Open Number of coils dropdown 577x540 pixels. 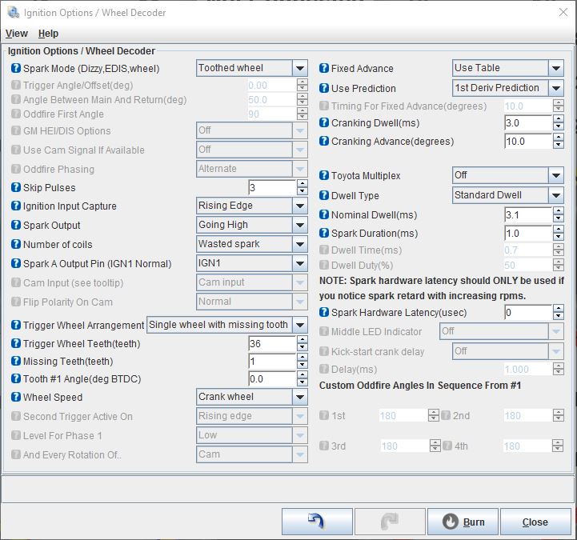[252, 244]
